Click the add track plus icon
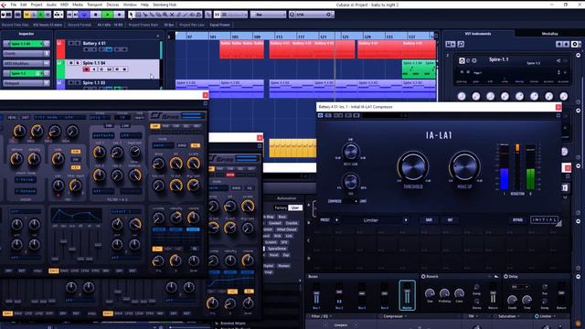The image size is (585, 329). 158,37
